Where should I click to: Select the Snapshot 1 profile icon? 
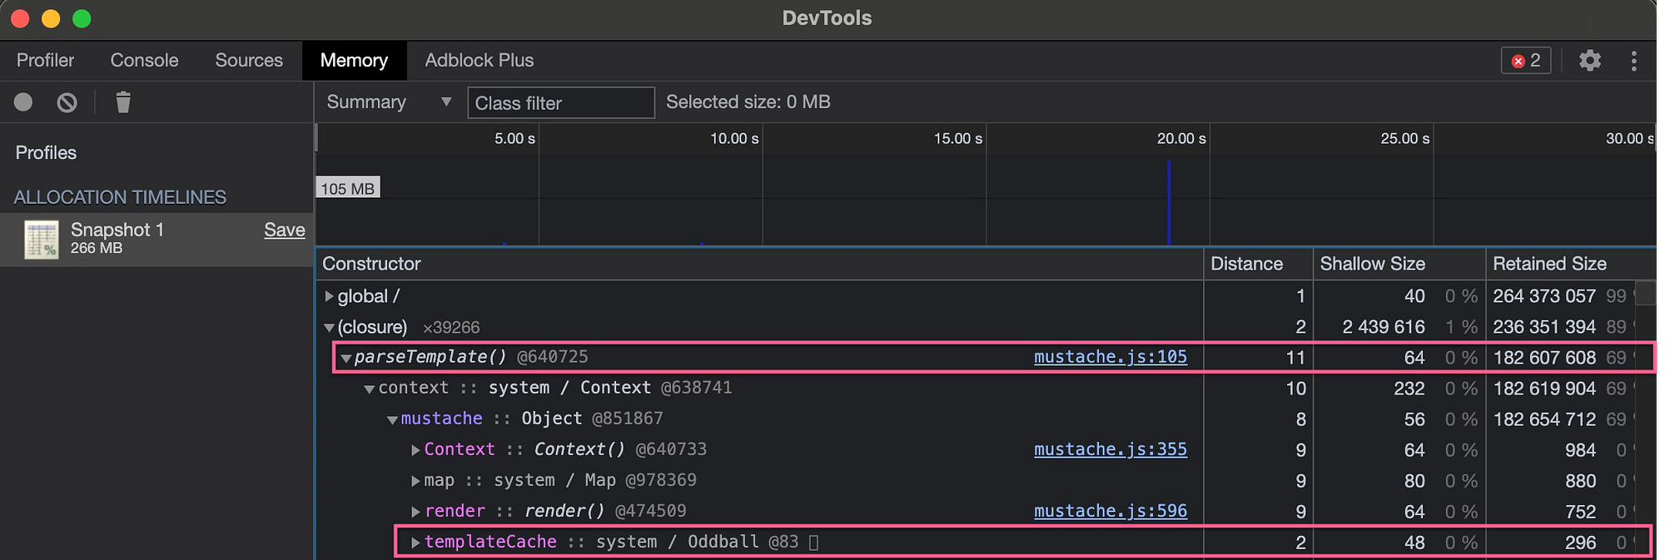click(42, 240)
